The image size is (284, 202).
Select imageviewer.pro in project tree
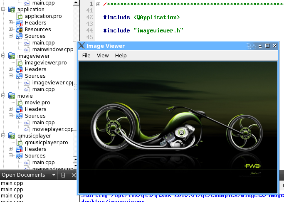tap(46, 63)
